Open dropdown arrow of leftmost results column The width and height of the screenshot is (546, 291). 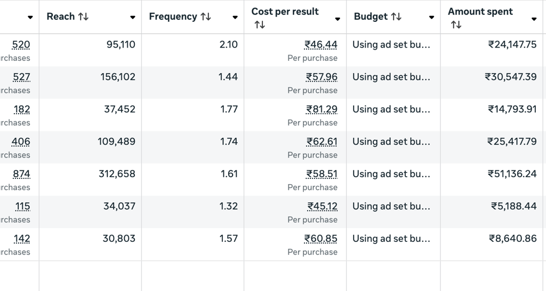click(30, 18)
